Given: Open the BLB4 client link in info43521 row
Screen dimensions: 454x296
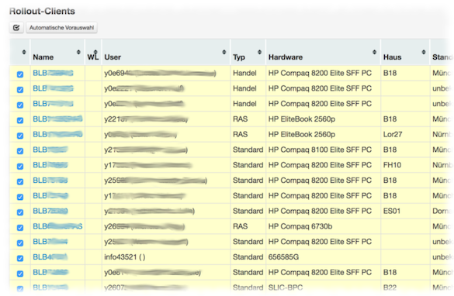Looking at the screenshot, I should [x=50, y=257].
